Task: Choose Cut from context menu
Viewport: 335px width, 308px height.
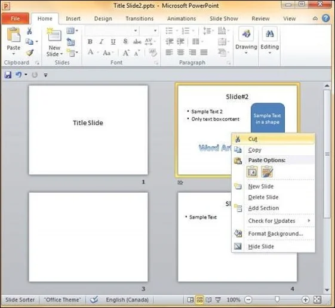Action: 273,139
